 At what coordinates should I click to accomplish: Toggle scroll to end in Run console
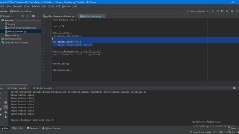click(6, 108)
